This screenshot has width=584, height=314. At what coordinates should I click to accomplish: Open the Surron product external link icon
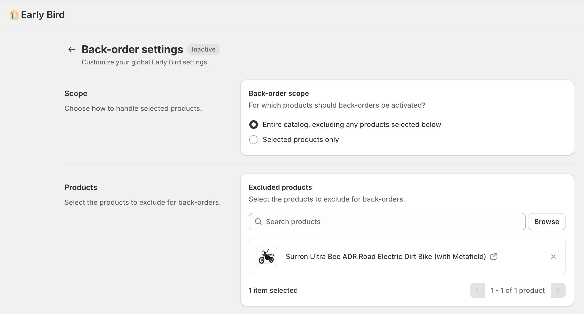[x=494, y=257]
